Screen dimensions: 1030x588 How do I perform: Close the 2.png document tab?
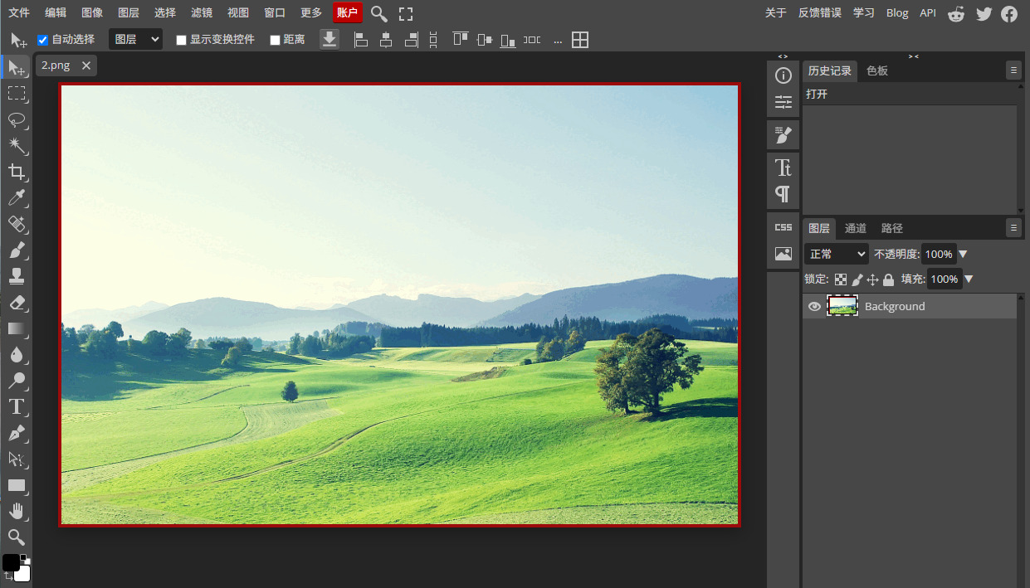(x=86, y=66)
